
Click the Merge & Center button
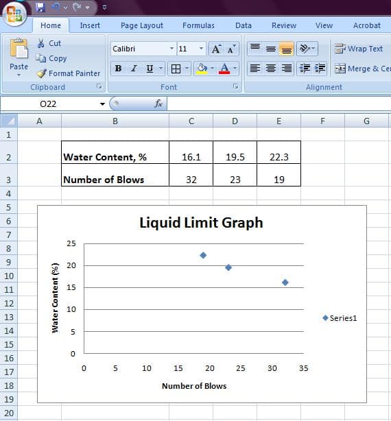click(x=363, y=69)
